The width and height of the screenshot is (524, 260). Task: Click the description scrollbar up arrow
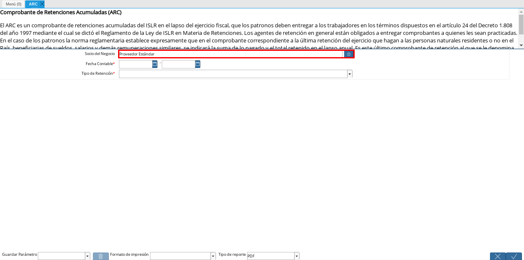521,12
